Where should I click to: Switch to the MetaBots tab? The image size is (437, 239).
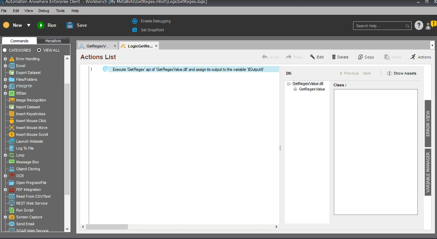point(53,41)
